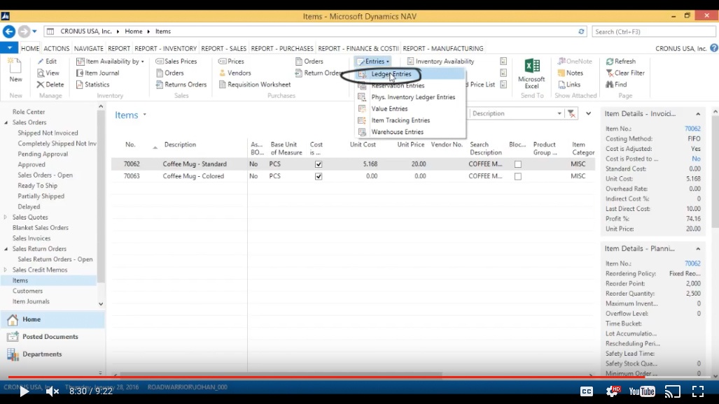Open Links in Show Attached group

(x=568, y=85)
